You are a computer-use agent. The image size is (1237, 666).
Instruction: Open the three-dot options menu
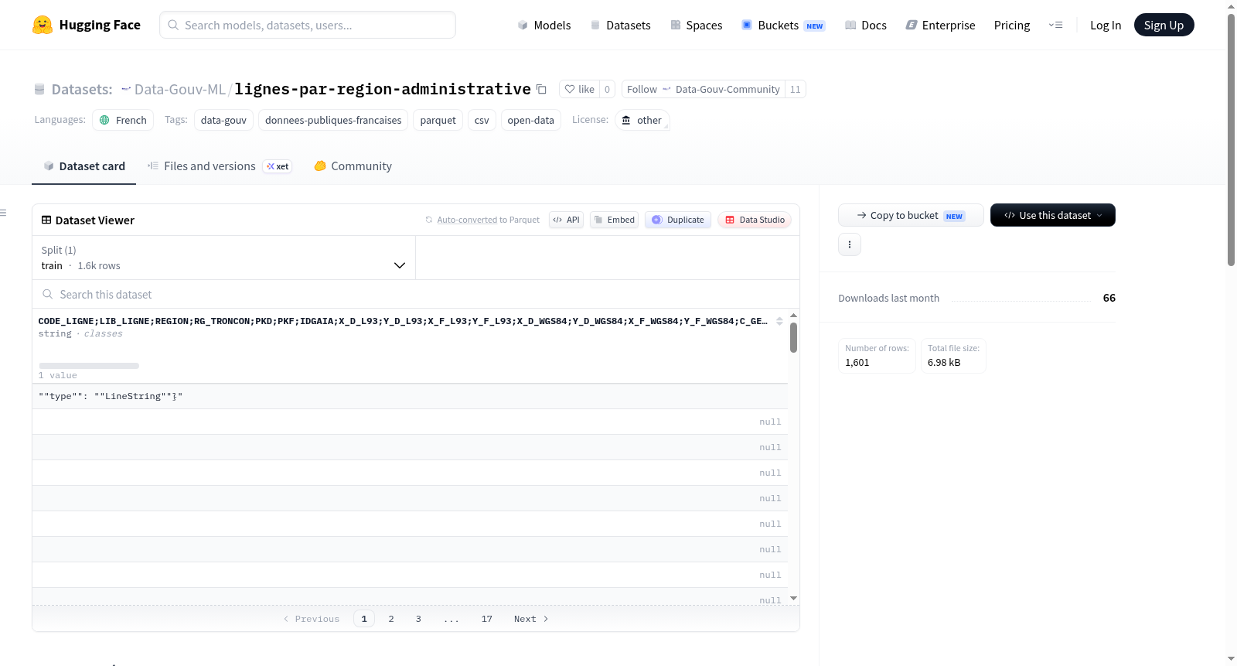pyautogui.click(x=850, y=244)
